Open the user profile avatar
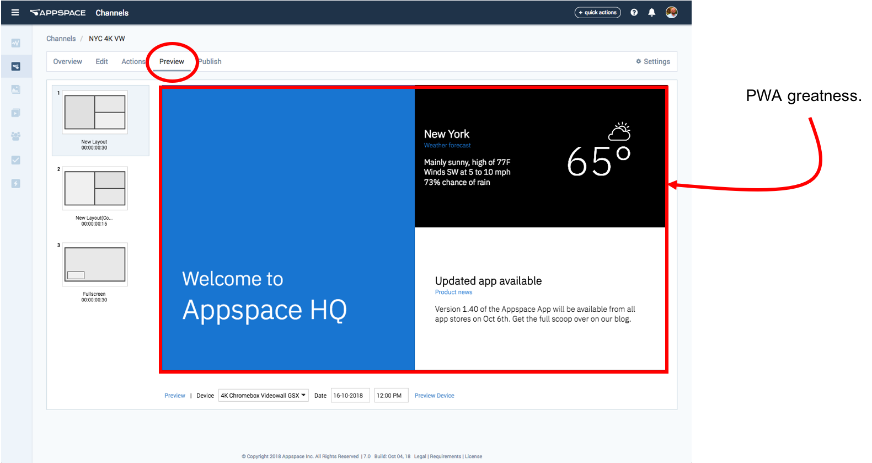Image resolution: width=872 pixels, height=463 pixels. (671, 13)
